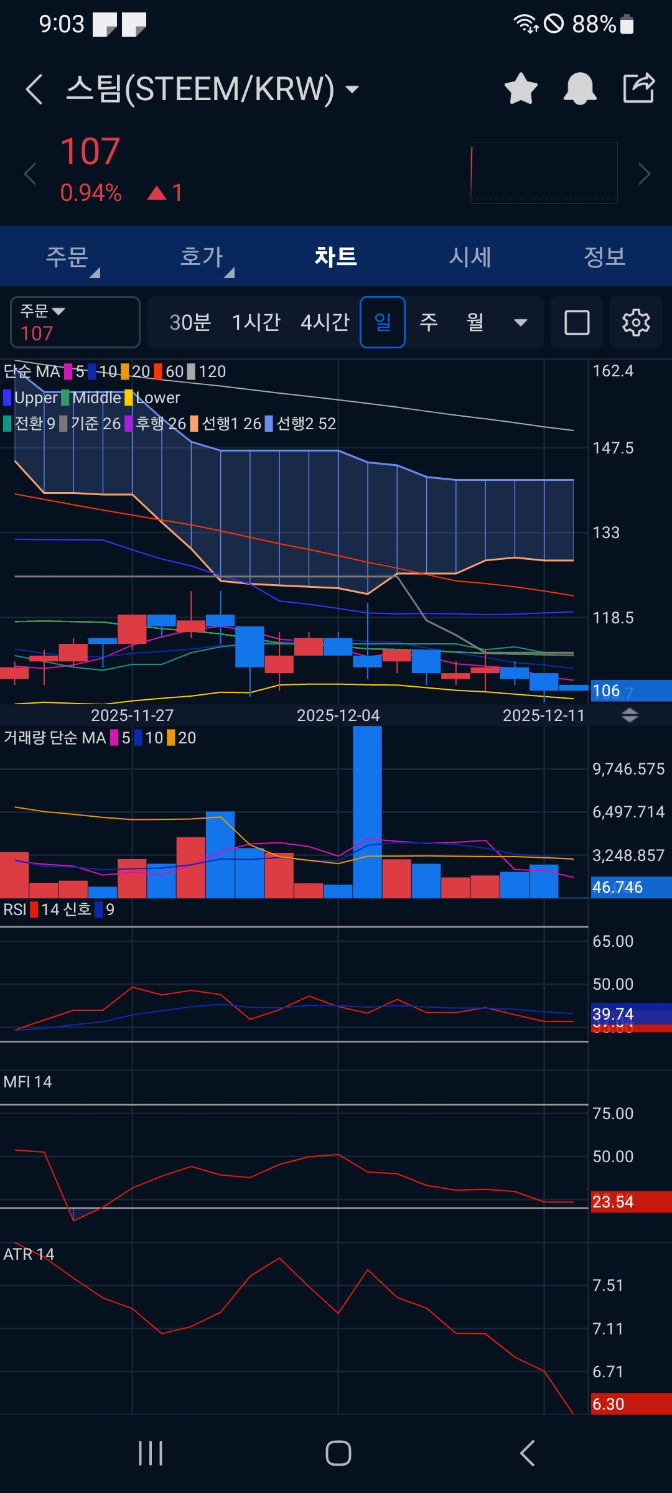Tap the 선행1 26 Ichimoku legend

pos(226,424)
